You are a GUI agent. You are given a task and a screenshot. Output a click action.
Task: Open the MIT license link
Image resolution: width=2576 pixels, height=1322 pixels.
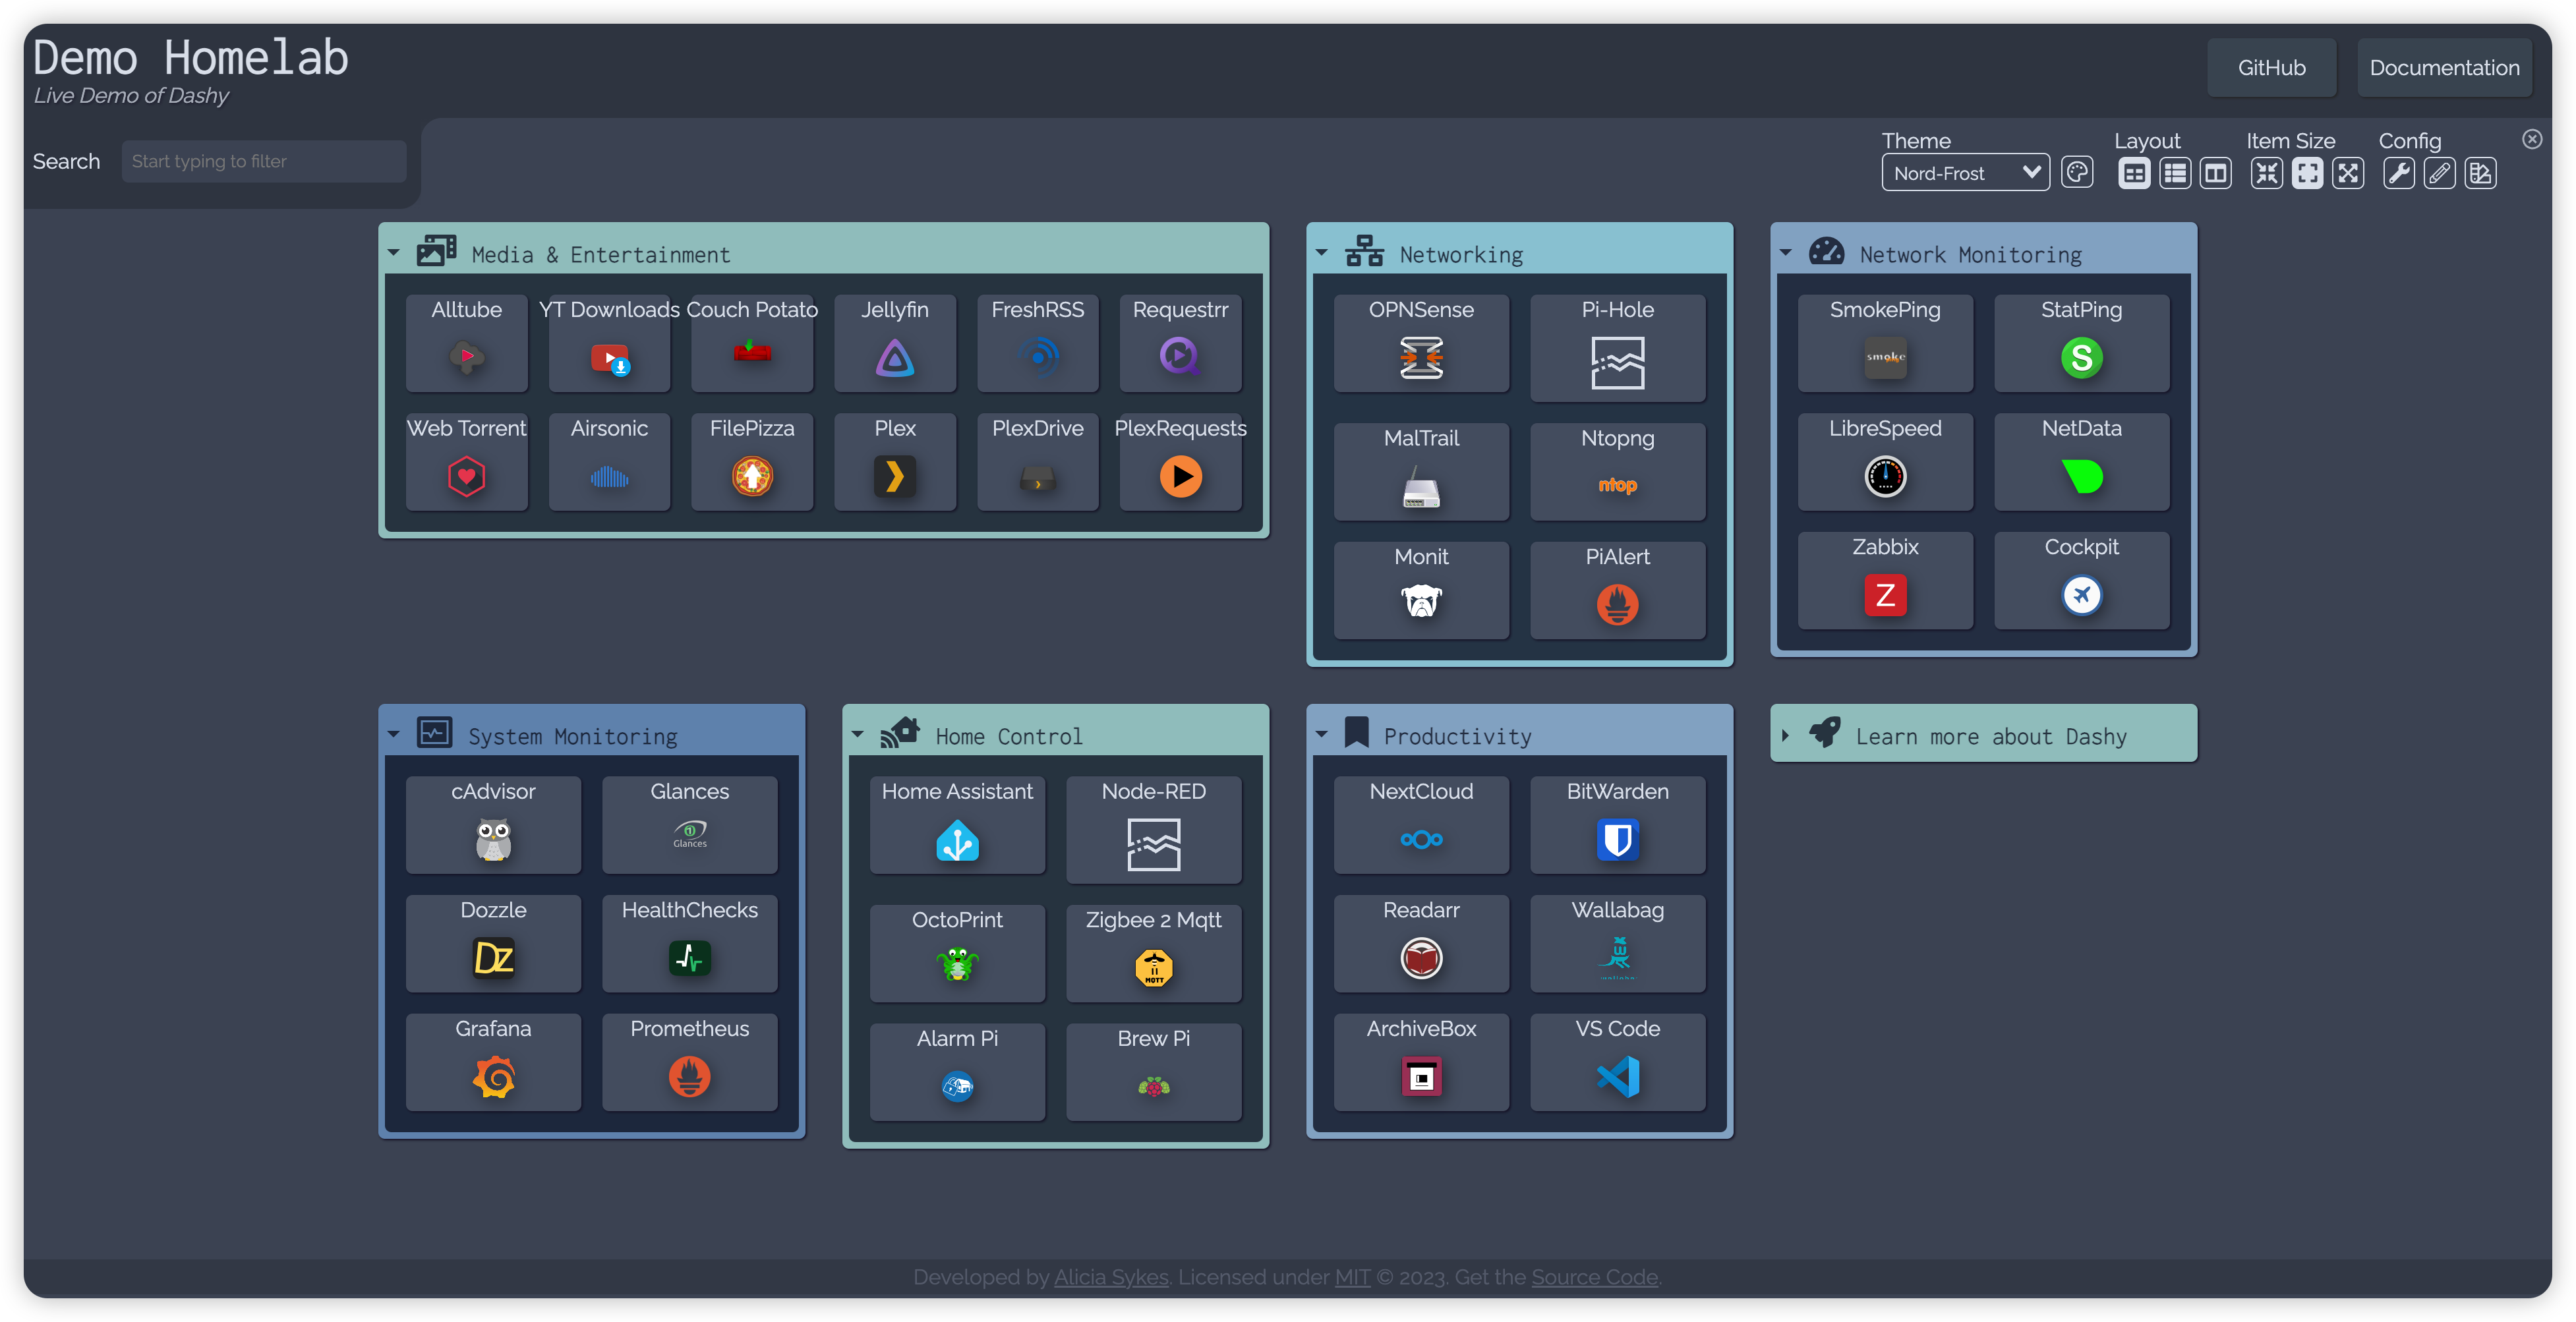[x=1352, y=1277]
